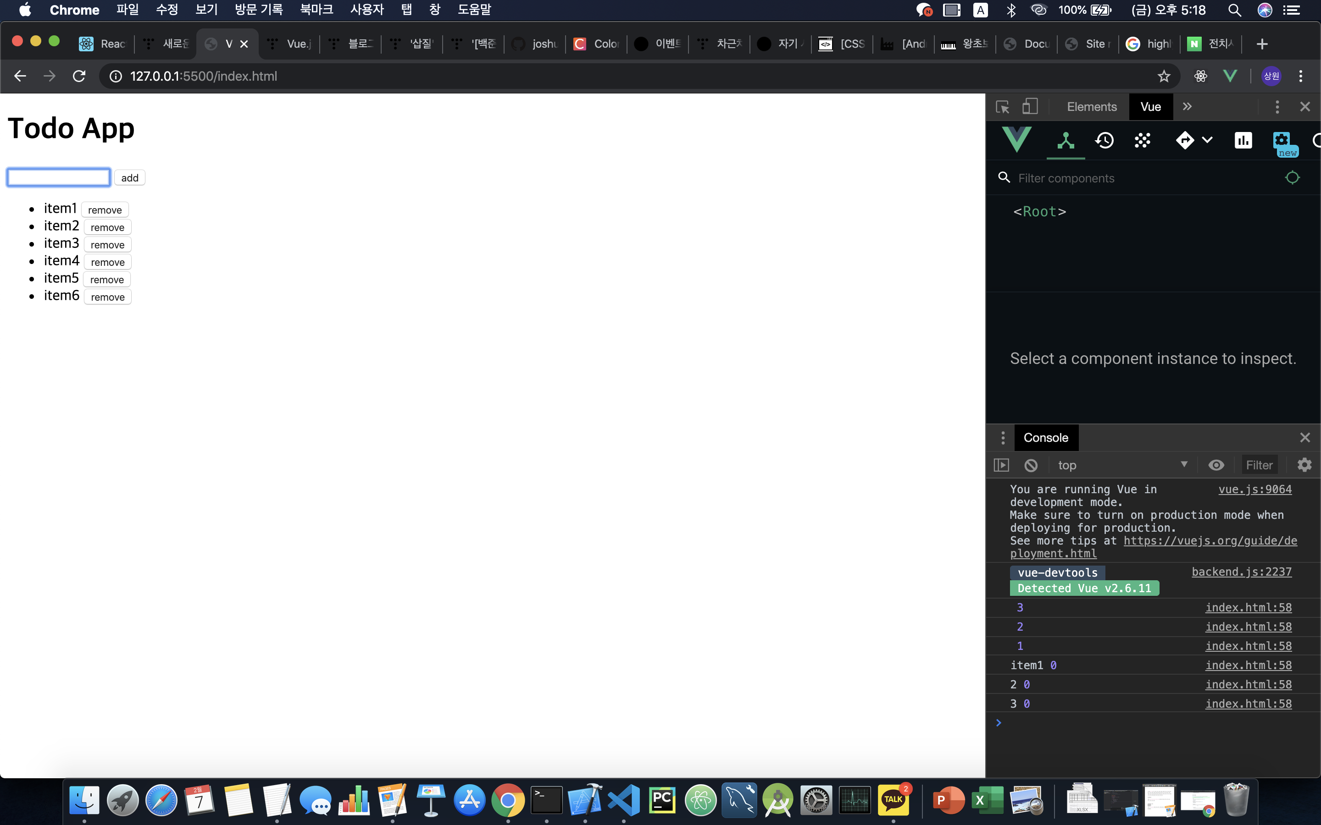Toggle the live expression eye icon
The height and width of the screenshot is (825, 1321).
[1216, 465]
